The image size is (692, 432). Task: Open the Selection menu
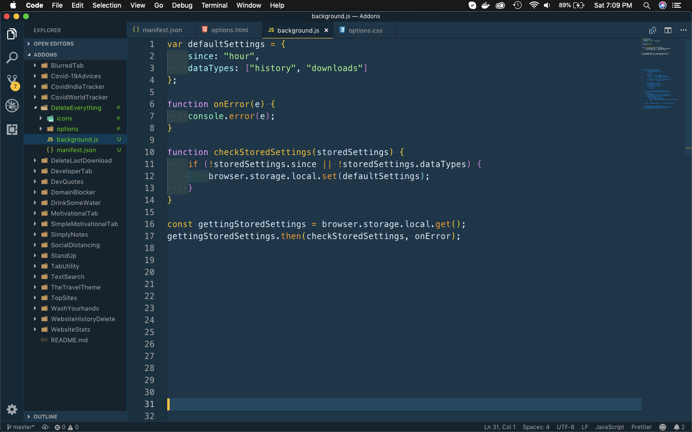(107, 5)
